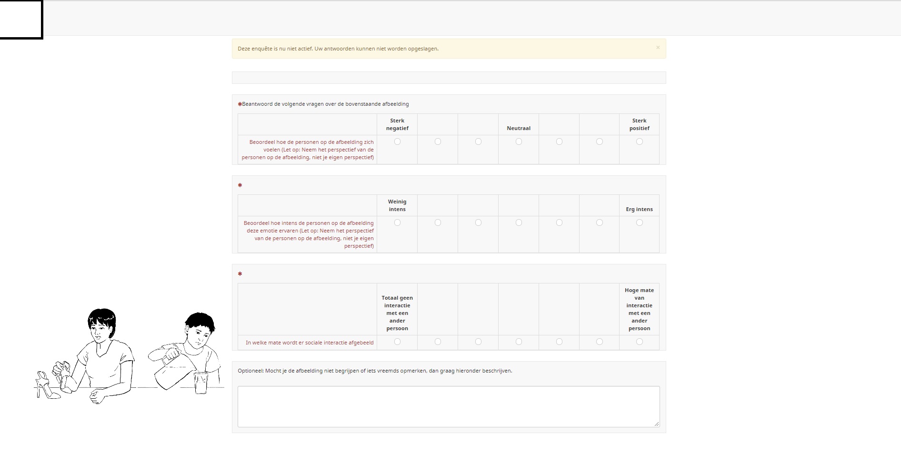Click the comment box resize handle
This screenshot has height=465, width=901.
(657, 424)
